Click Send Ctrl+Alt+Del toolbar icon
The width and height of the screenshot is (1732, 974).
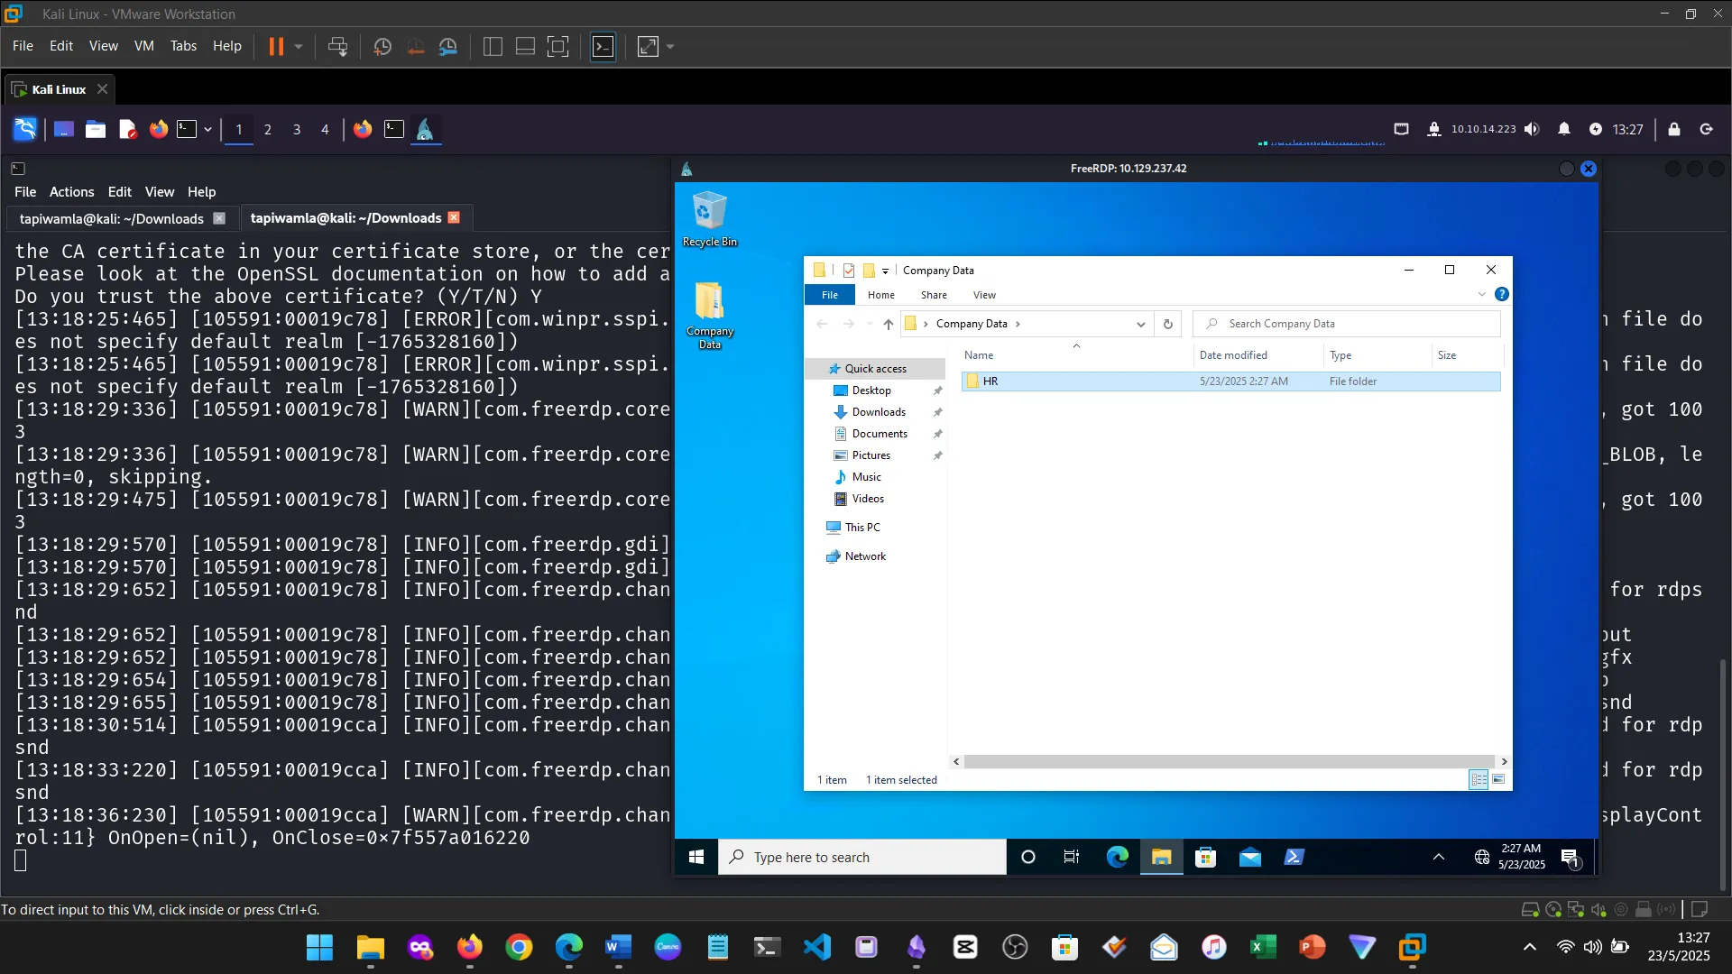pos(337,46)
